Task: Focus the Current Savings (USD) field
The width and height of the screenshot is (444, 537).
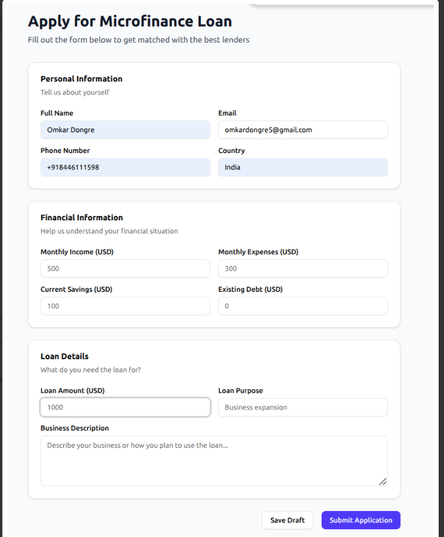Action: [x=125, y=306]
